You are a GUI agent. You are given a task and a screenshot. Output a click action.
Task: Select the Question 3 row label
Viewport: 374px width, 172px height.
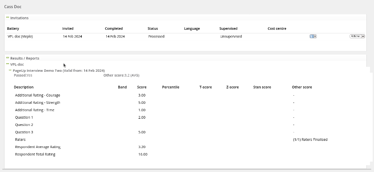[x=24, y=132]
